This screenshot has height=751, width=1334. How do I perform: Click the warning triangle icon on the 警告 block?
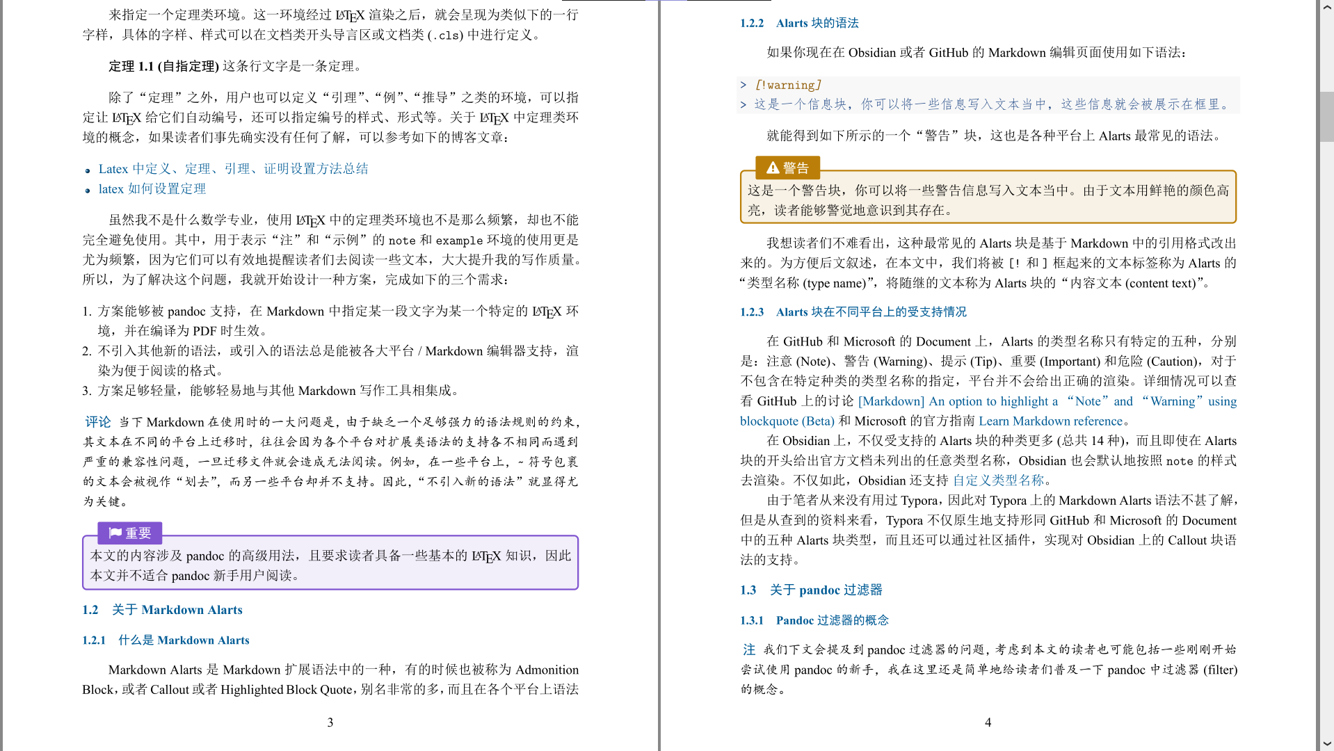[x=772, y=167]
